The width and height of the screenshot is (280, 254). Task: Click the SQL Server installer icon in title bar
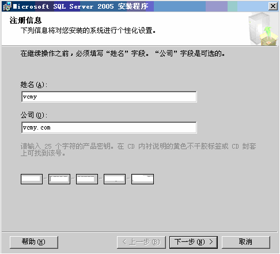[x=7, y=6]
